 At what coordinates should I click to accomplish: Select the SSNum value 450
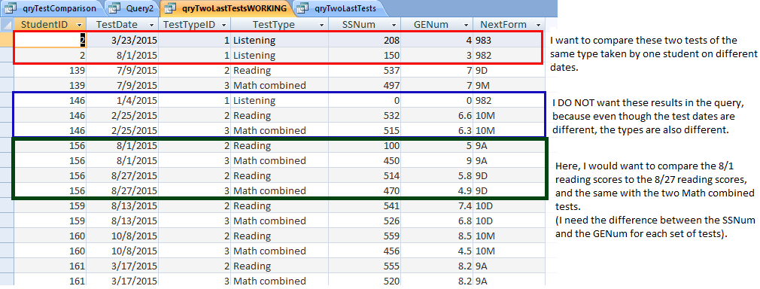(365, 160)
